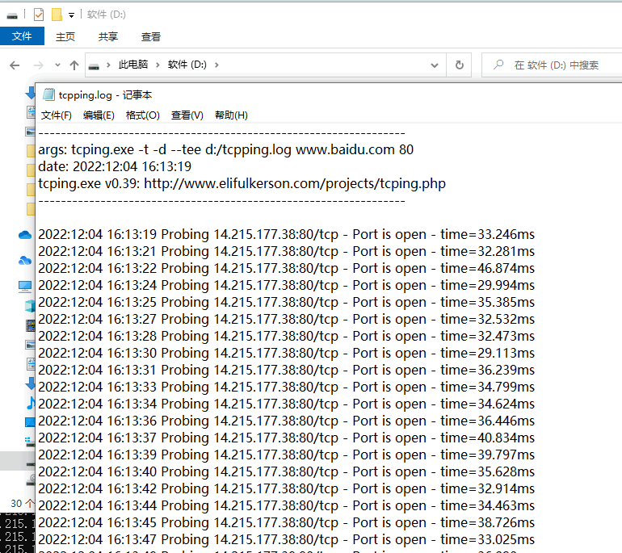
Task: Click log line with time=46.874ms
Action: click(x=287, y=268)
